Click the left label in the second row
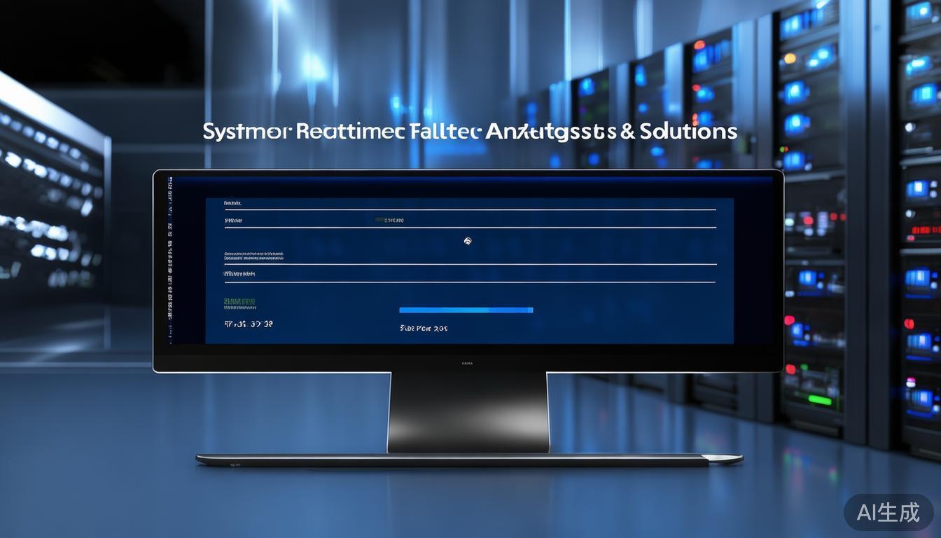The image size is (941, 538). tap(233, 221)
